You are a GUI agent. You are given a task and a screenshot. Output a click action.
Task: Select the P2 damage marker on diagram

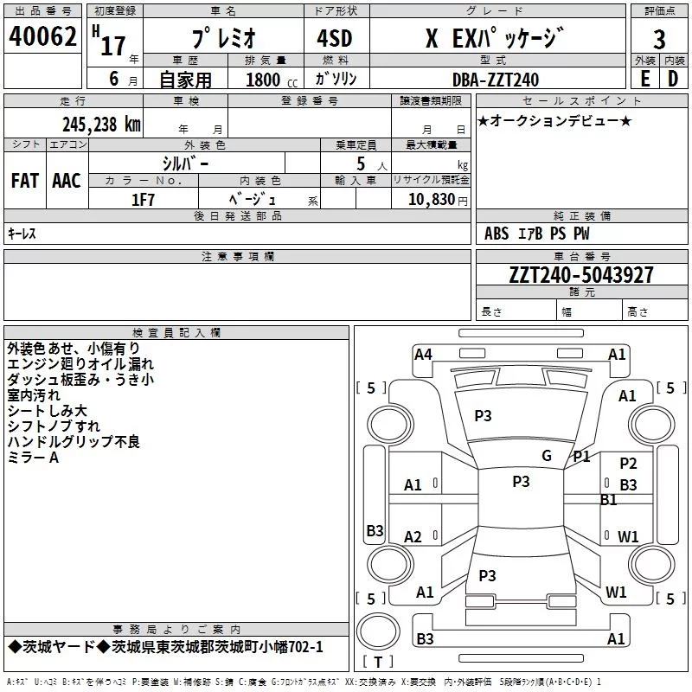tap(628, 464)
